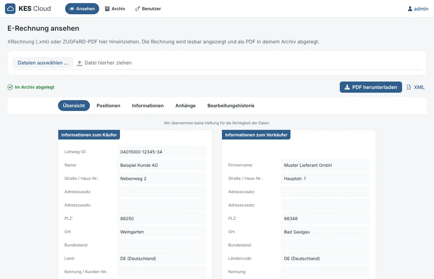Click buyer street 'Nebenweg 2'

click(162, 179)
